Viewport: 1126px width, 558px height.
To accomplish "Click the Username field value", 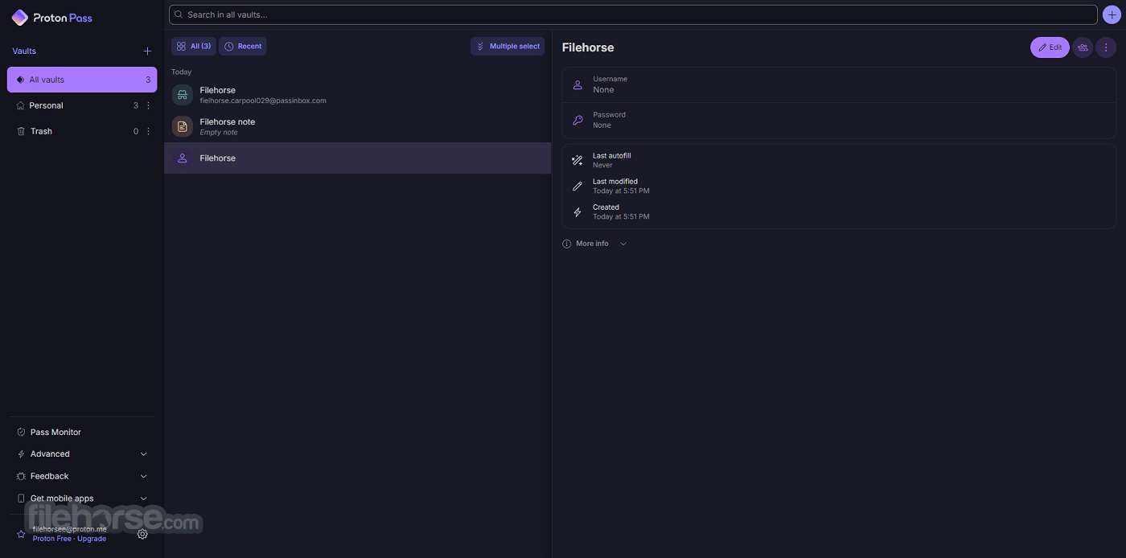I will coord(603,90).
